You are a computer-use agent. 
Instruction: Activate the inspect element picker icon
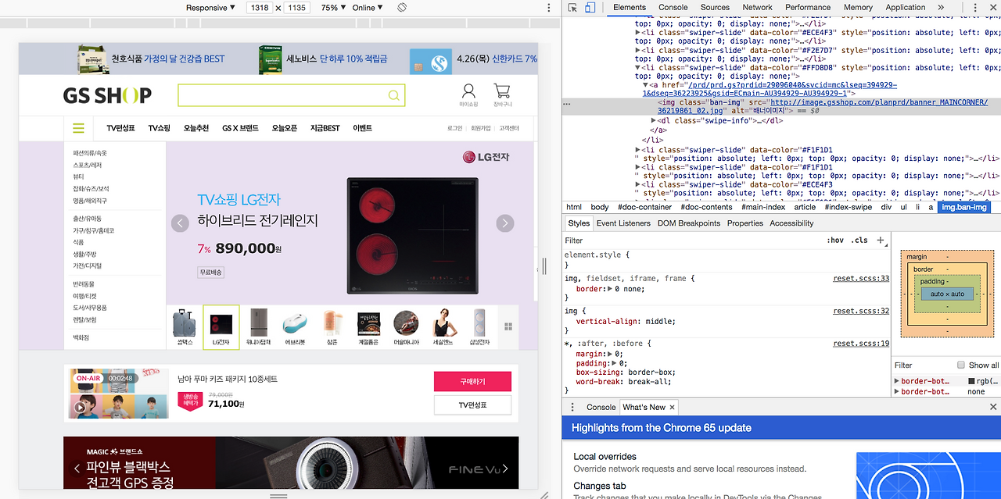click(572, 8)
